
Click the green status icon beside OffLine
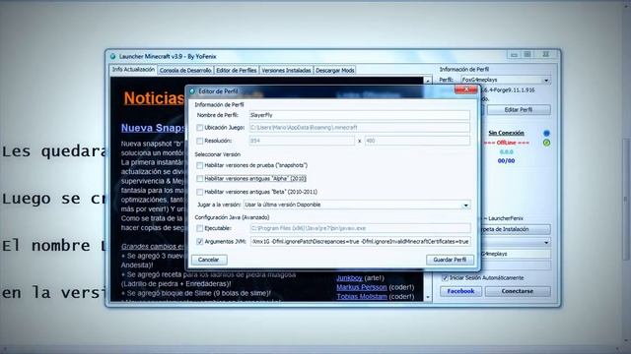(x=546, y=143)
